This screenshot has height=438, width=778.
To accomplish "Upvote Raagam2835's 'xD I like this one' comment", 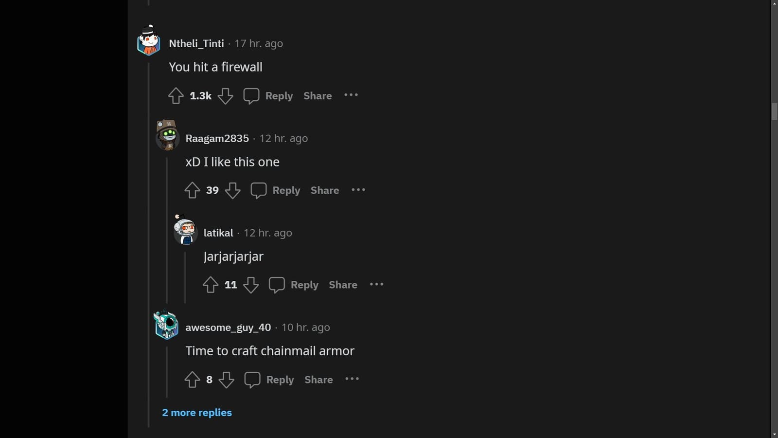I will [x=192, y=190].
